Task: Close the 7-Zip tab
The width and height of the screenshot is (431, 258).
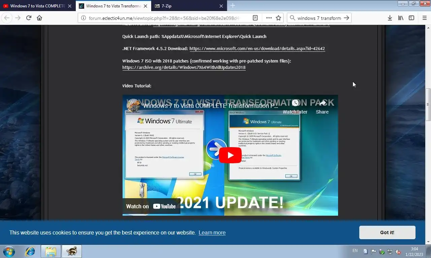Action: 221,6
